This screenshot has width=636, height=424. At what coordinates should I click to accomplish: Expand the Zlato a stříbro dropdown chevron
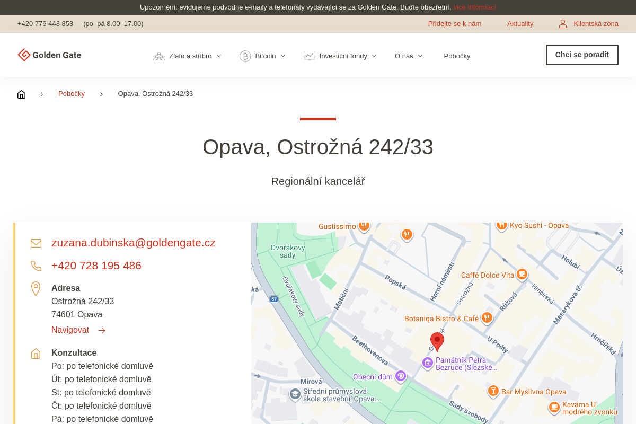(219, 56)
